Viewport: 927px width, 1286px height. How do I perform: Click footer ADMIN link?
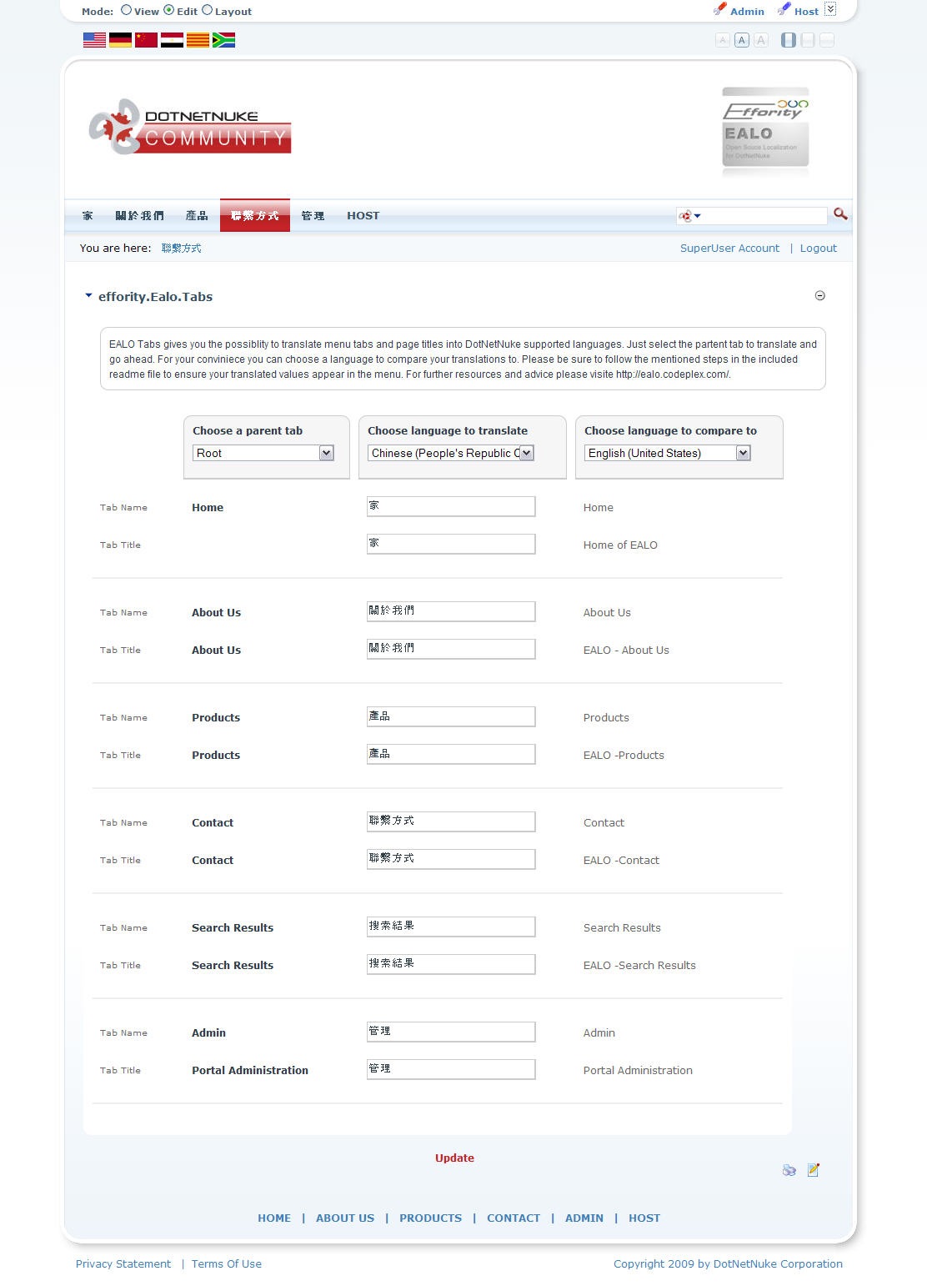tap(584, 1218)
